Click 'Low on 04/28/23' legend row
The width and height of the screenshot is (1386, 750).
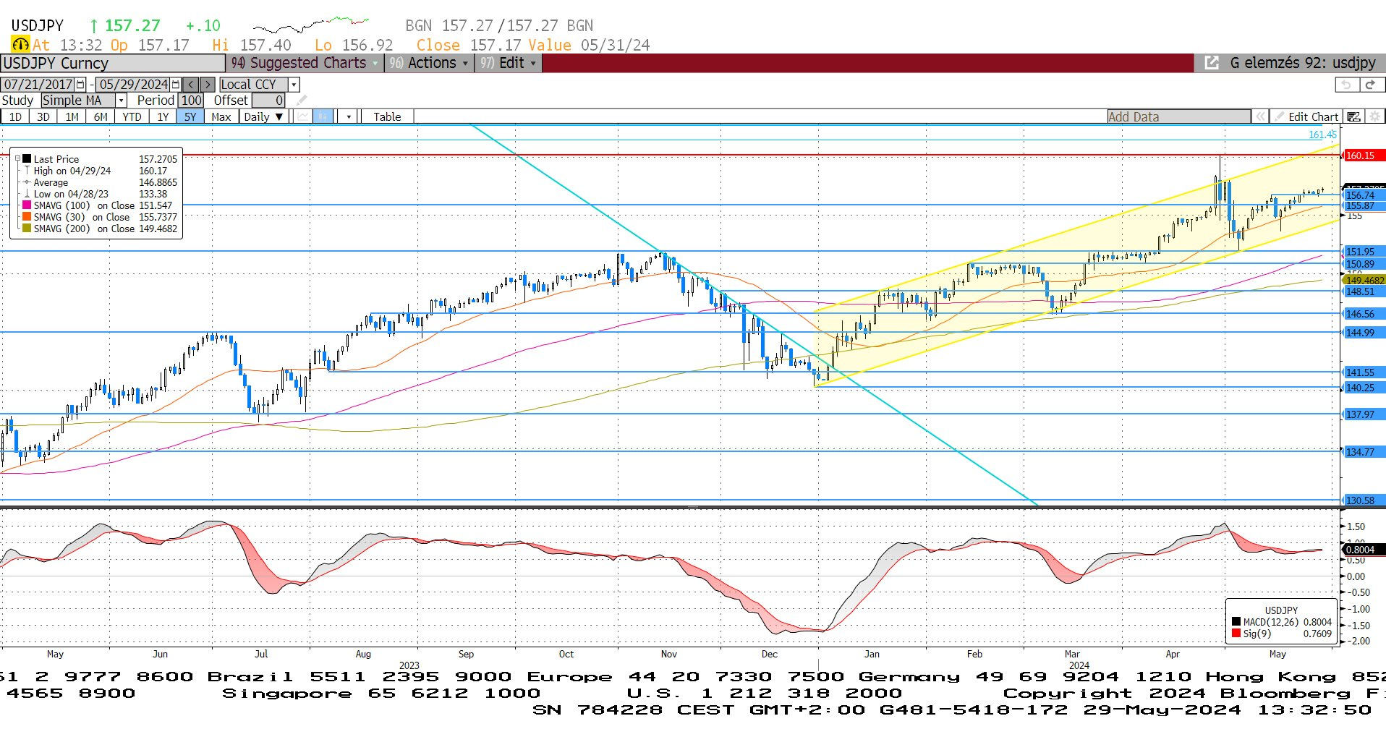tap(101, 194)
